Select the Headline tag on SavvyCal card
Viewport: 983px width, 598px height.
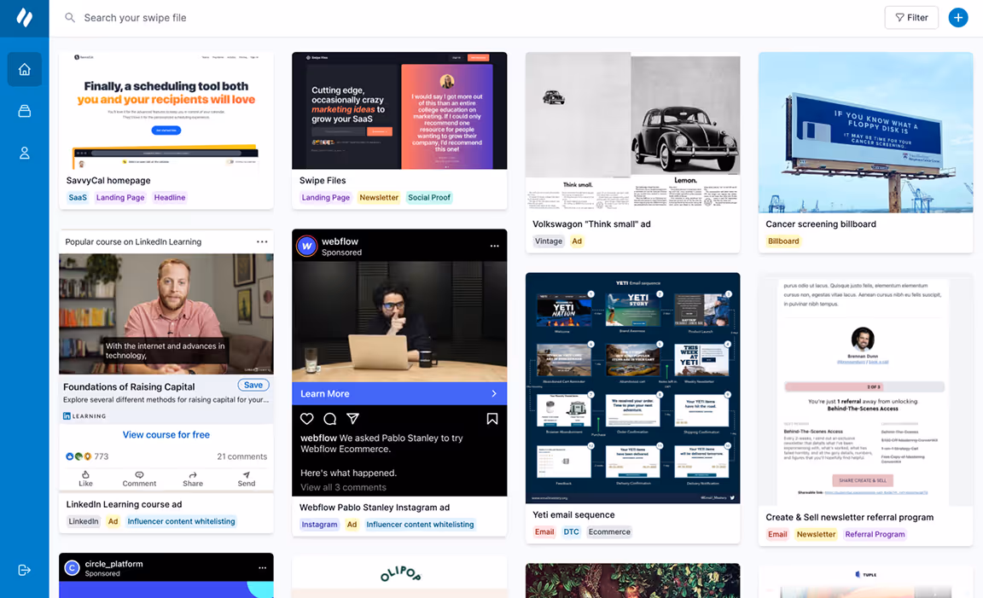pyautogui.click(x=170, y=197)
